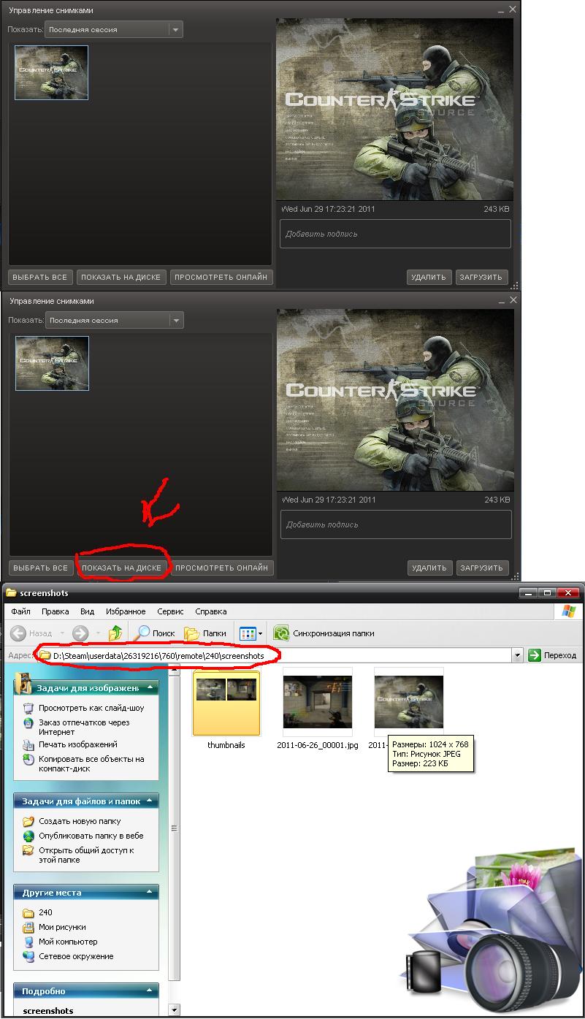Screen dimensions: 585x1019
Task: Click Просмотреть как слайд-шоу link
Action: click(91, 708)
